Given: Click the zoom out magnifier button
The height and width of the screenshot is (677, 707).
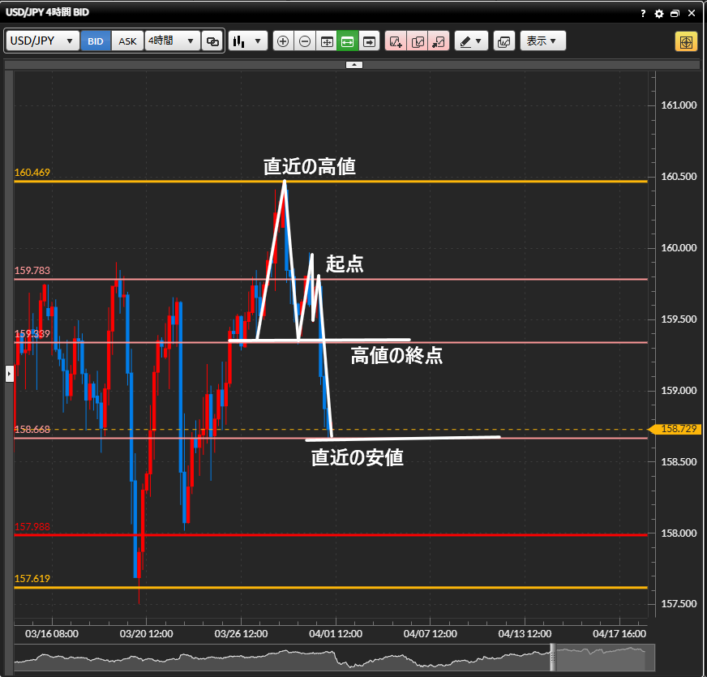Looking at the screenshot, I should pos(305,41).
